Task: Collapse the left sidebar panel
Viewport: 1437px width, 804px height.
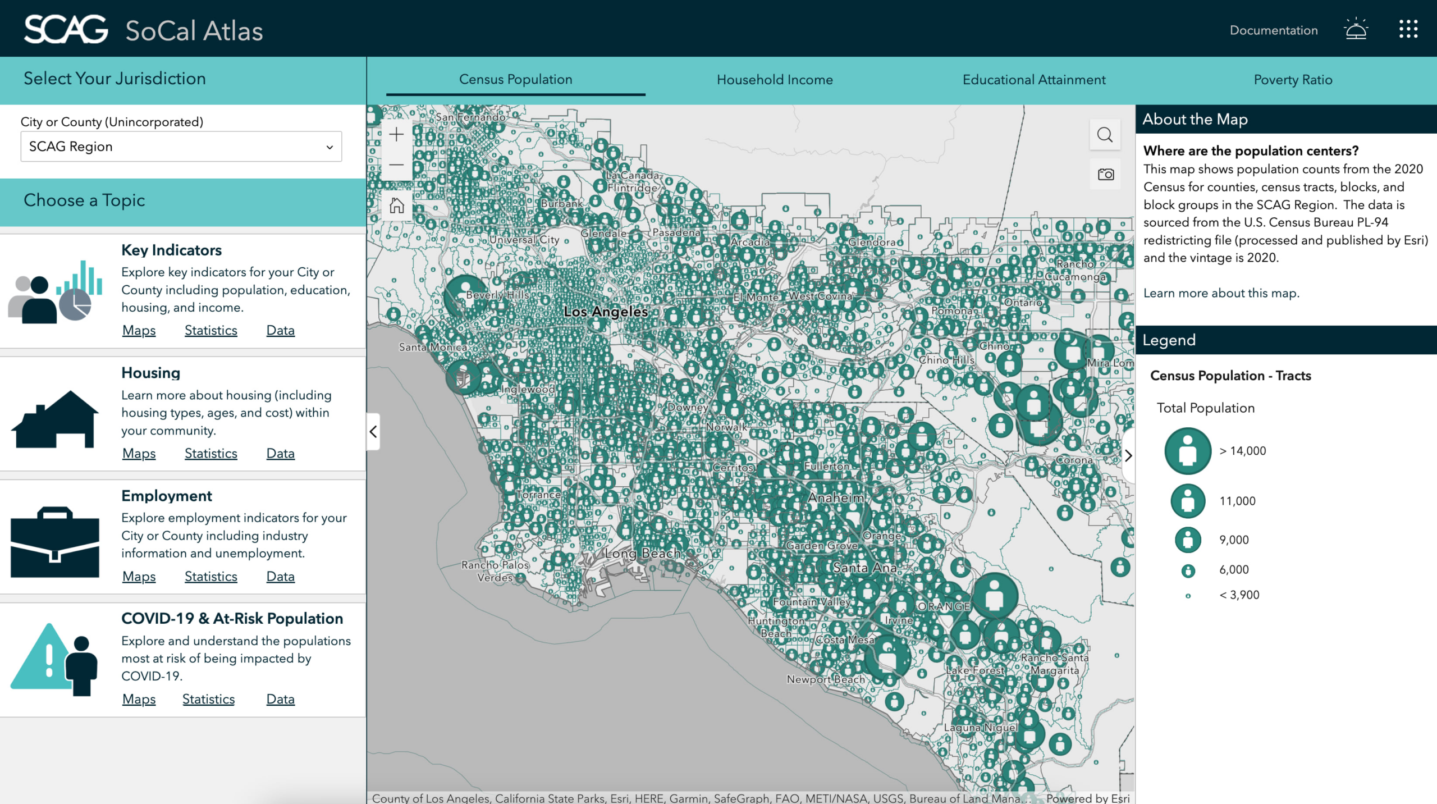Action: coord(373,432)
